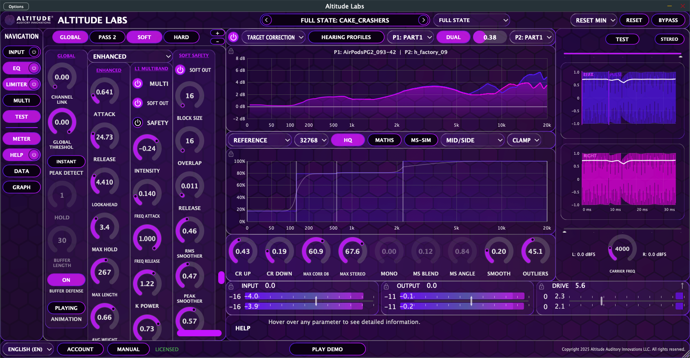
Task: Toggle the LIMITER power icon
Action: pyautogui.click(x=34, y=84)
